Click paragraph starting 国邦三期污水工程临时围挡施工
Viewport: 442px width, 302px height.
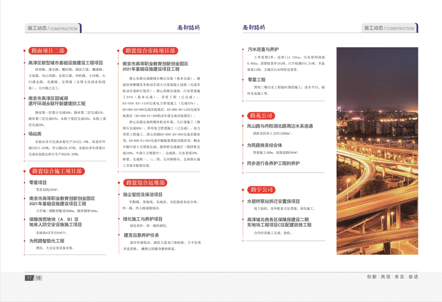point(286,90)
